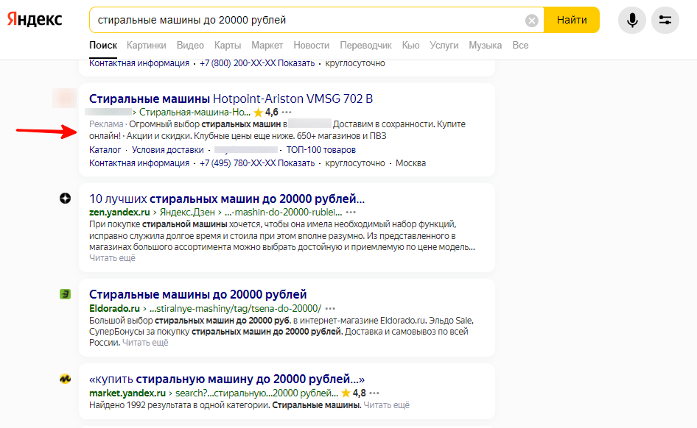Click the Yandex Market favicon

pyautogui.click(x=65, y=379)
